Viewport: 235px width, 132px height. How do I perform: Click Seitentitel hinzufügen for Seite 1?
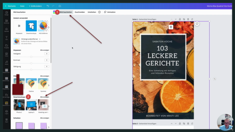pyautogui.click(x=148, y=19)
